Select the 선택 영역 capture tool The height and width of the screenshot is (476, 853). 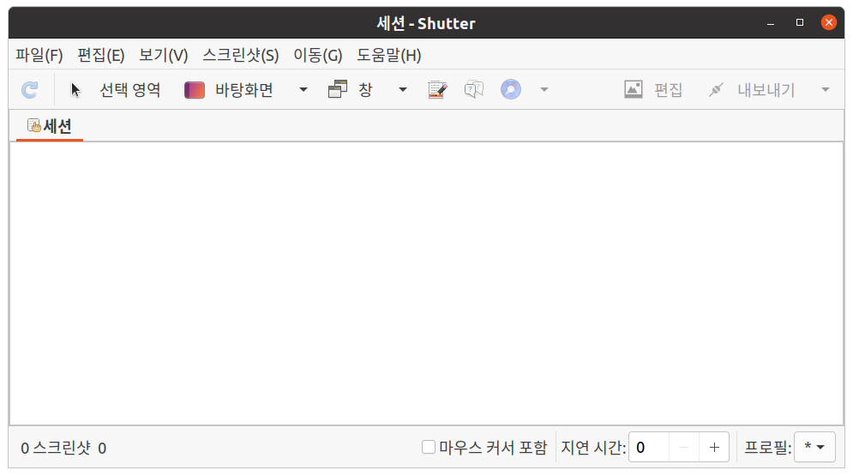(x=116, y=90)
